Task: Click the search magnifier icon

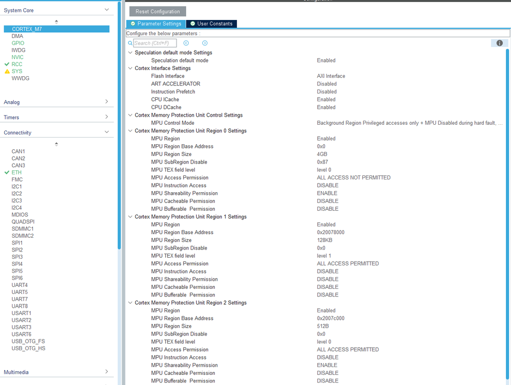Action: pos(130,43)
